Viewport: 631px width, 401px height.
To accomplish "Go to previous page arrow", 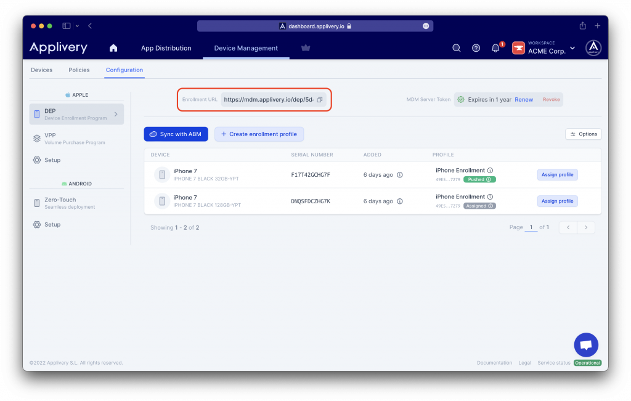I will pyautogui.click(x=568, y=228).
